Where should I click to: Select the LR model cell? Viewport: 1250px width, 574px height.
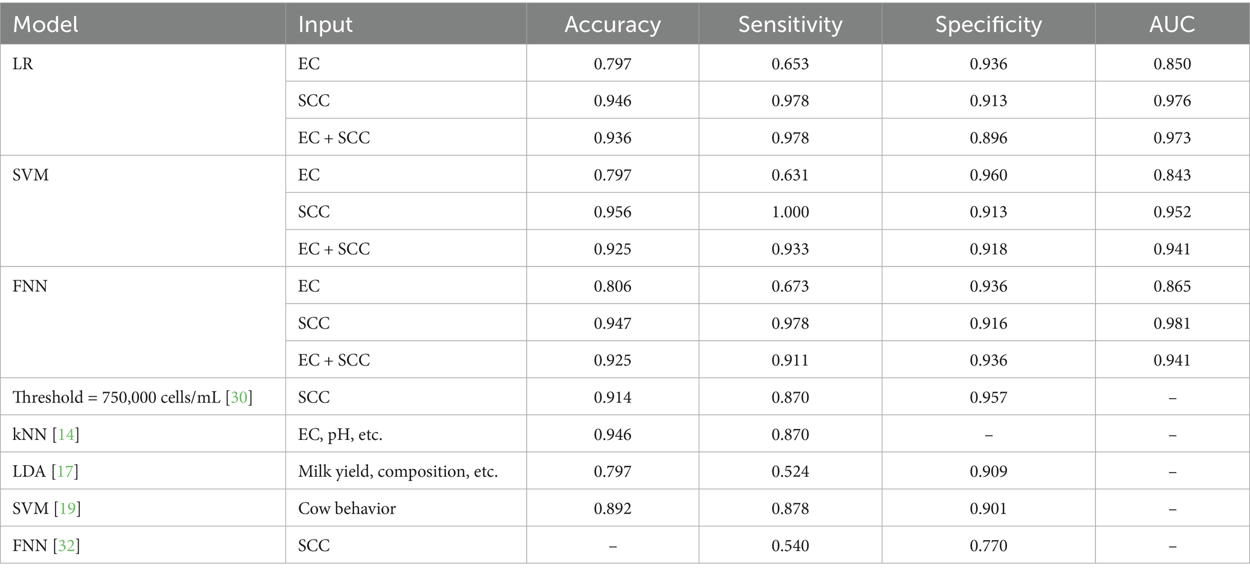[23, 64]
